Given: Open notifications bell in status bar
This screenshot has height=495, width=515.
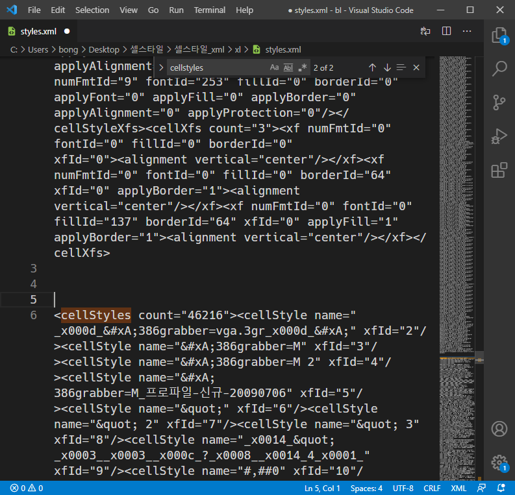Looking at the screenshot, I should click(501, 488).
